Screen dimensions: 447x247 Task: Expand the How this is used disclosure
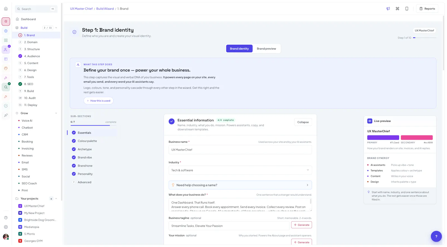[x=98, y=101]
